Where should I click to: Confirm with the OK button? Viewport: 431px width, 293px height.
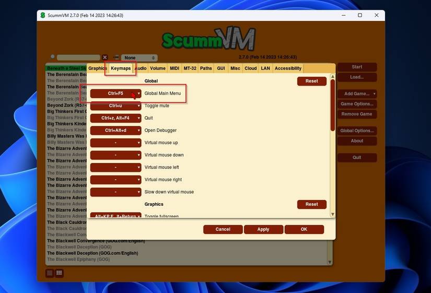pos(304,229)
